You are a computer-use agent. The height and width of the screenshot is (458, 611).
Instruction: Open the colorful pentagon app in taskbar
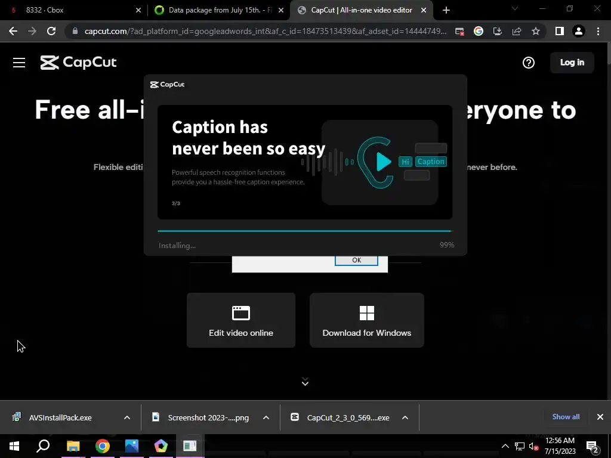pyautogui.click(x=161, y=446)
